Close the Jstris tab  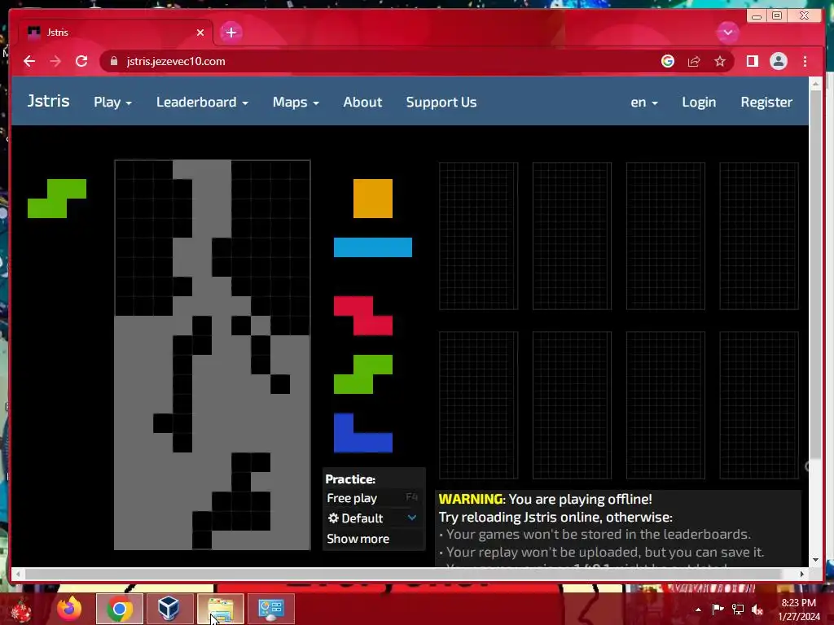click(200, 33)
